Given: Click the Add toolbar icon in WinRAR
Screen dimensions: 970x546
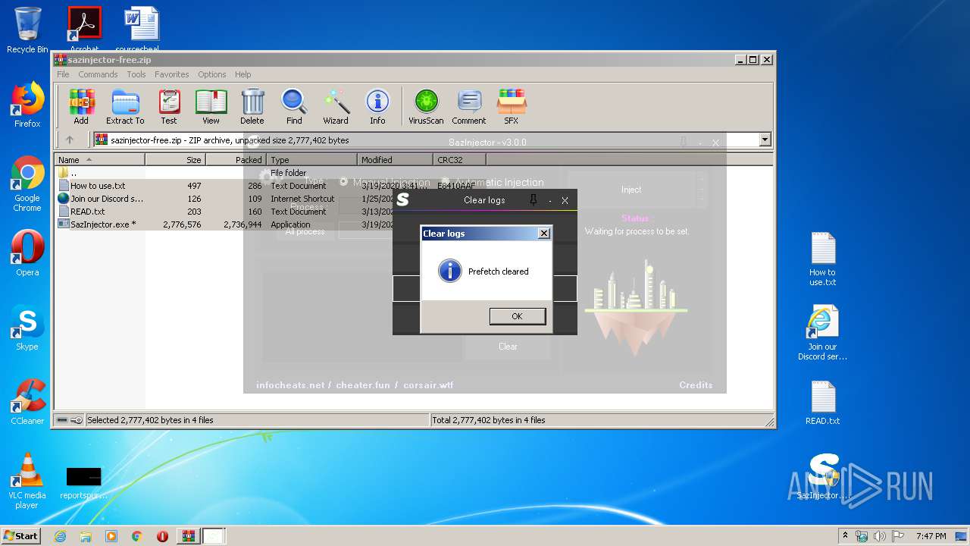Looking at the screenshot, I should pyautogui.click(x=81, y=106).
